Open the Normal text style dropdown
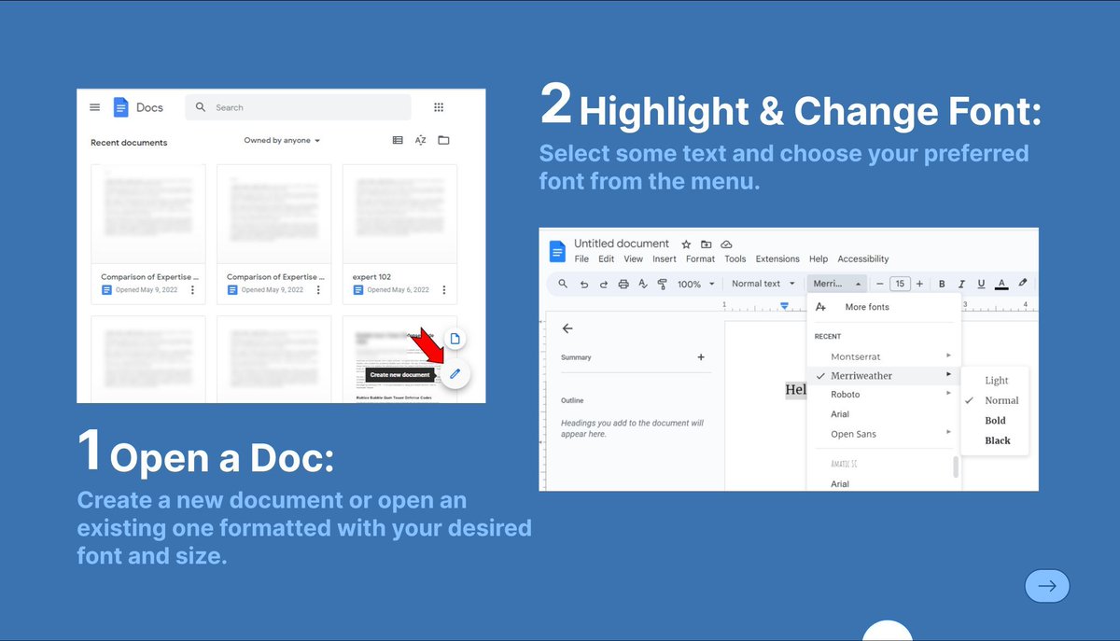This screenshot has height=641, width=1120. click(763, 284)
